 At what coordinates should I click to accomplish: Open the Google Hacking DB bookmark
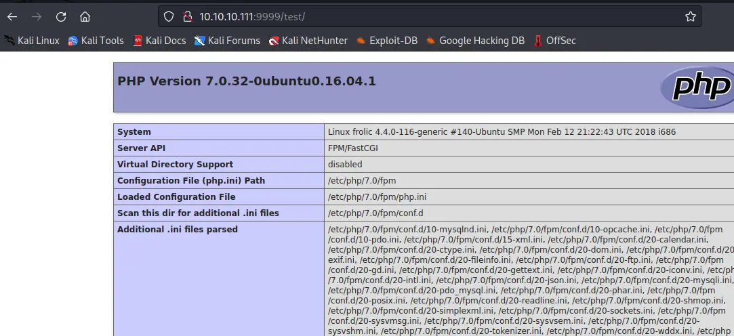pyautogui.click(x=475, y=41)
